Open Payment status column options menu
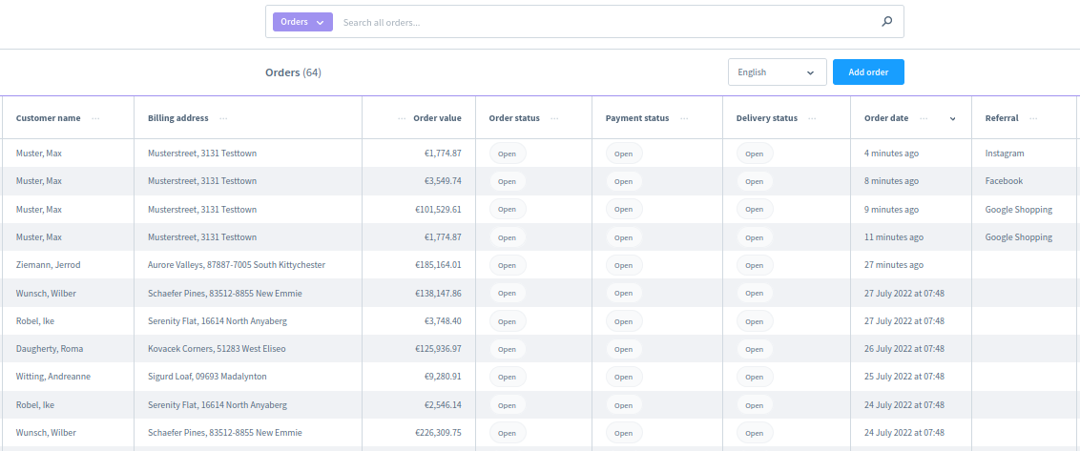Image resolution: width=1080 pixels, height=451 pixels. (684, 118)
